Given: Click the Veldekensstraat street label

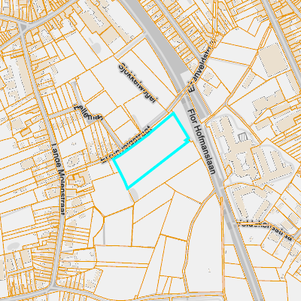Looking at the screenshot, I should click(x=266, y=230).
